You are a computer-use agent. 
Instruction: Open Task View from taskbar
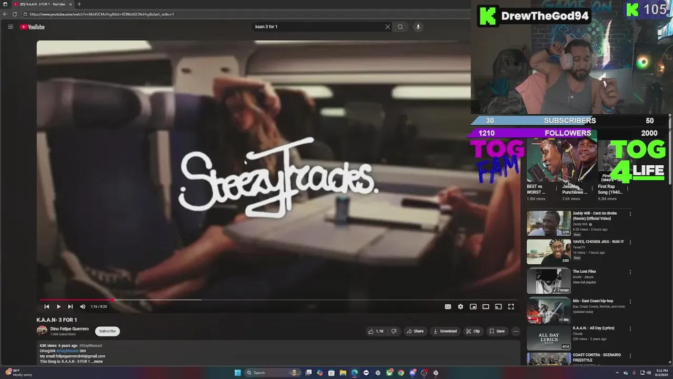(308, 373)
